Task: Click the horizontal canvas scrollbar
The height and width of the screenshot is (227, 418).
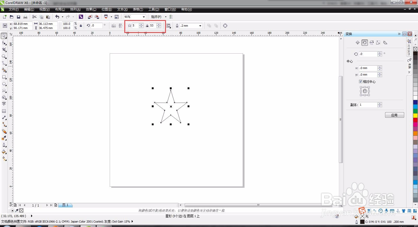Action: click(258, 205)
